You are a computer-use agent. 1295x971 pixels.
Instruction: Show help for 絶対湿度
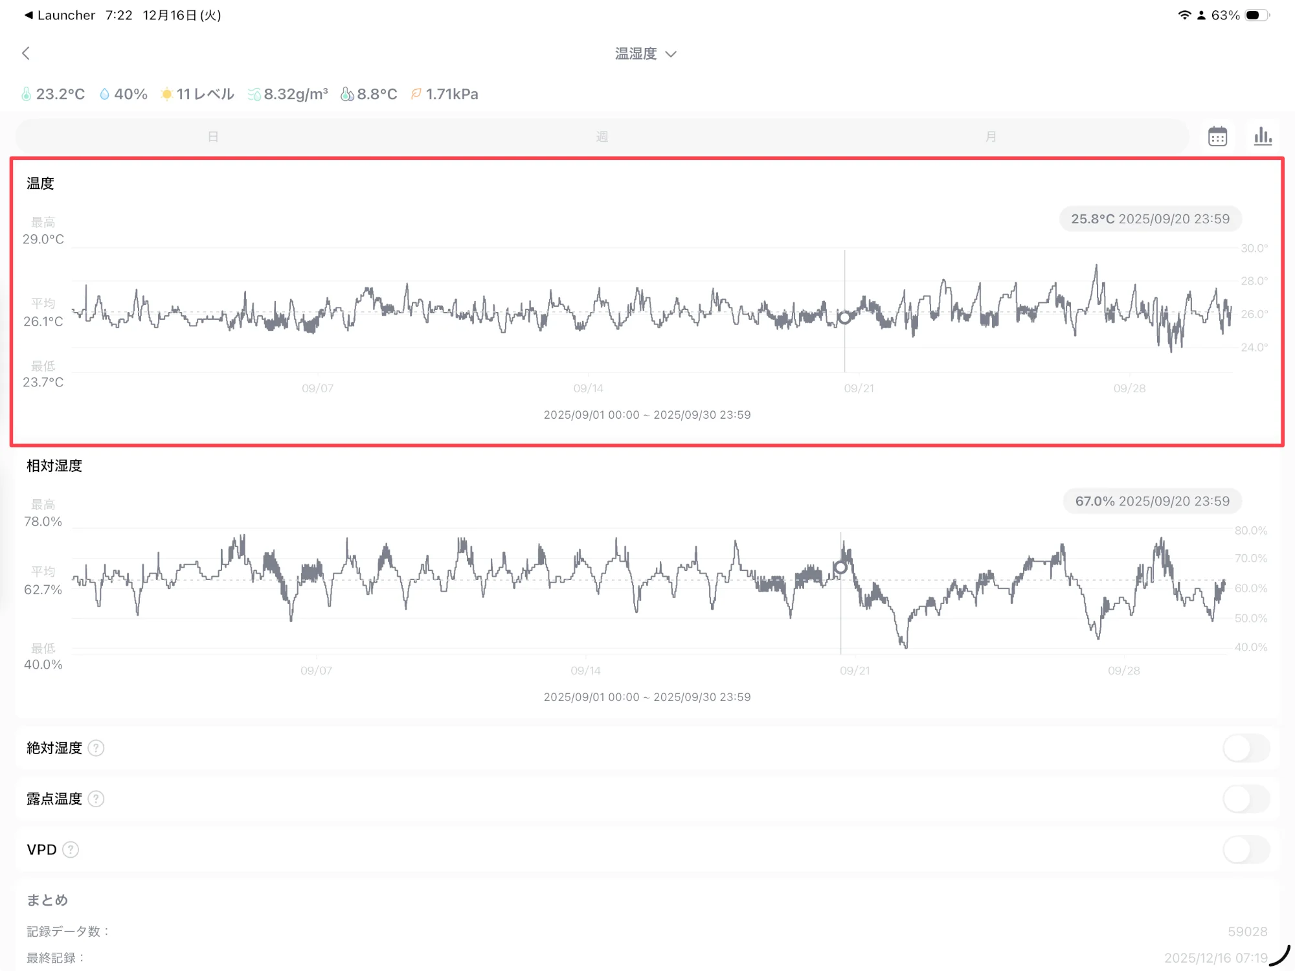[96, 748]
